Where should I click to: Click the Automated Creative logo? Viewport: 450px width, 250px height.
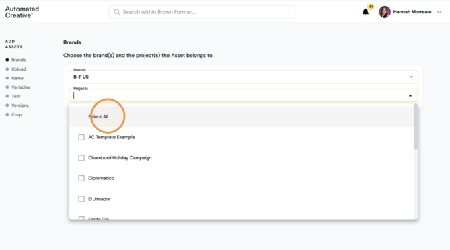pos(22,12)
